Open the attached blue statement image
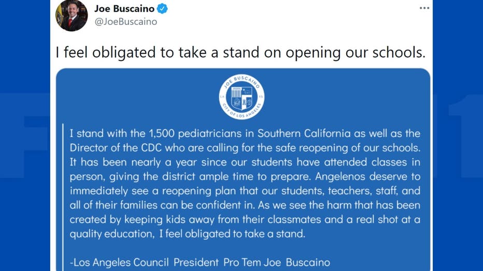Image resolution: width=483 pixels, height=271 pixels. (243, 170)
